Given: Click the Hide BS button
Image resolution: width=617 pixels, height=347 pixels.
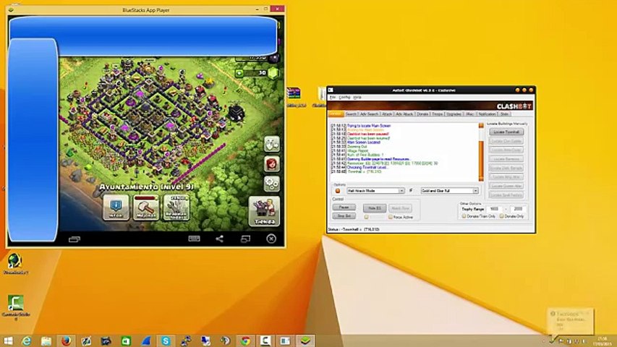Looking at the screenshot, I should pyautogui.click(x=374, y=208).
